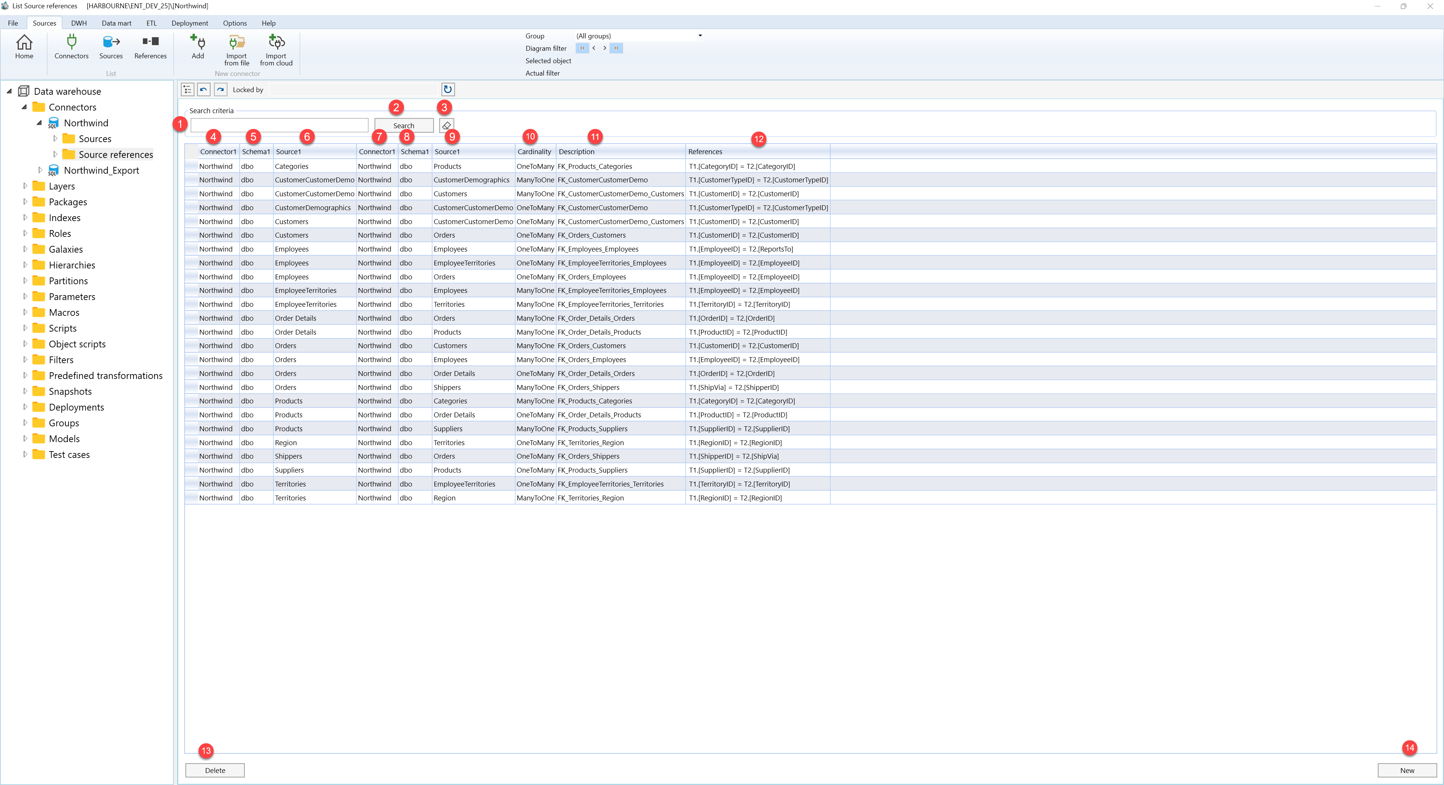Select the Test cases tree item
The image size is (1444, 785).
click(69, 455)
